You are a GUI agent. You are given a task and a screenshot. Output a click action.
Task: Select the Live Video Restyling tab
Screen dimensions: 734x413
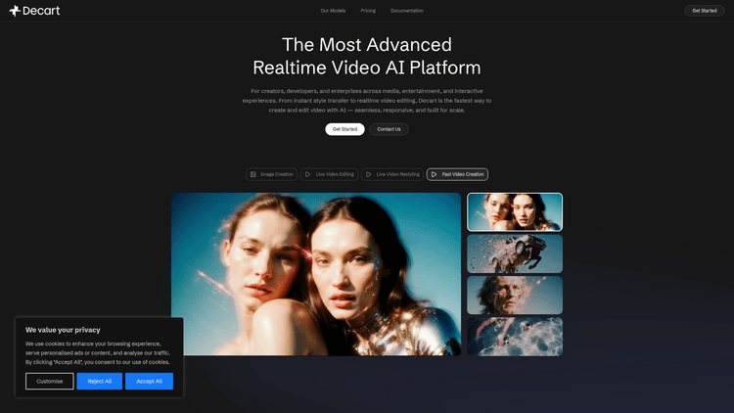[x=391, y=174]
